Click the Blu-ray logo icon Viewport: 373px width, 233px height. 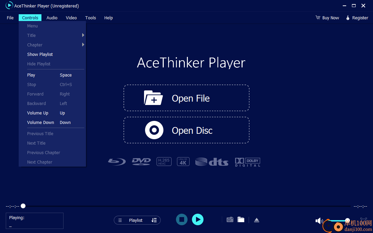point(117,162)
